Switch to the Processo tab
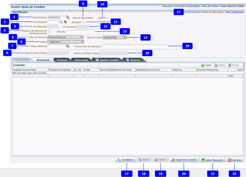This screenshot has width=246, height=177. tap(62, 60)
